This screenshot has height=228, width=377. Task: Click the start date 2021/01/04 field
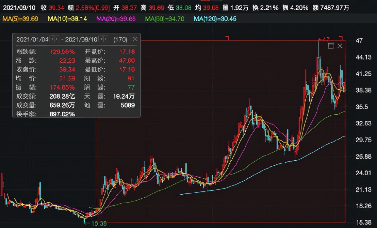coord(33,39)
